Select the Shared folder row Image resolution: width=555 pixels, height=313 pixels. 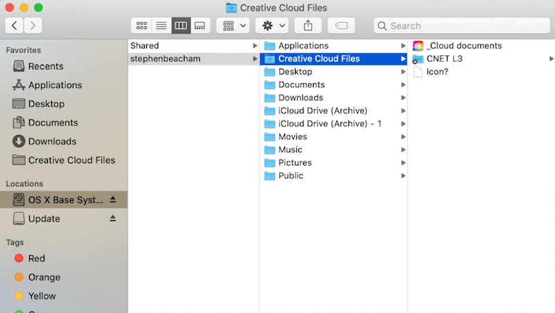(x=194, y=46)
